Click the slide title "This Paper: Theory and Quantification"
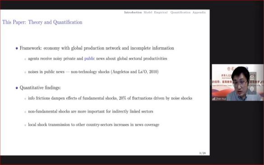The height and width of the screenshot is (165, 264). [42, 22]
